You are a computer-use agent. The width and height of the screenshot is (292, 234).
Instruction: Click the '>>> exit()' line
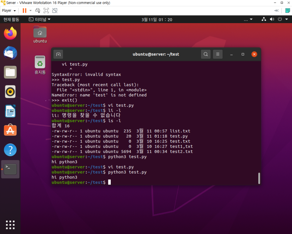65,100
